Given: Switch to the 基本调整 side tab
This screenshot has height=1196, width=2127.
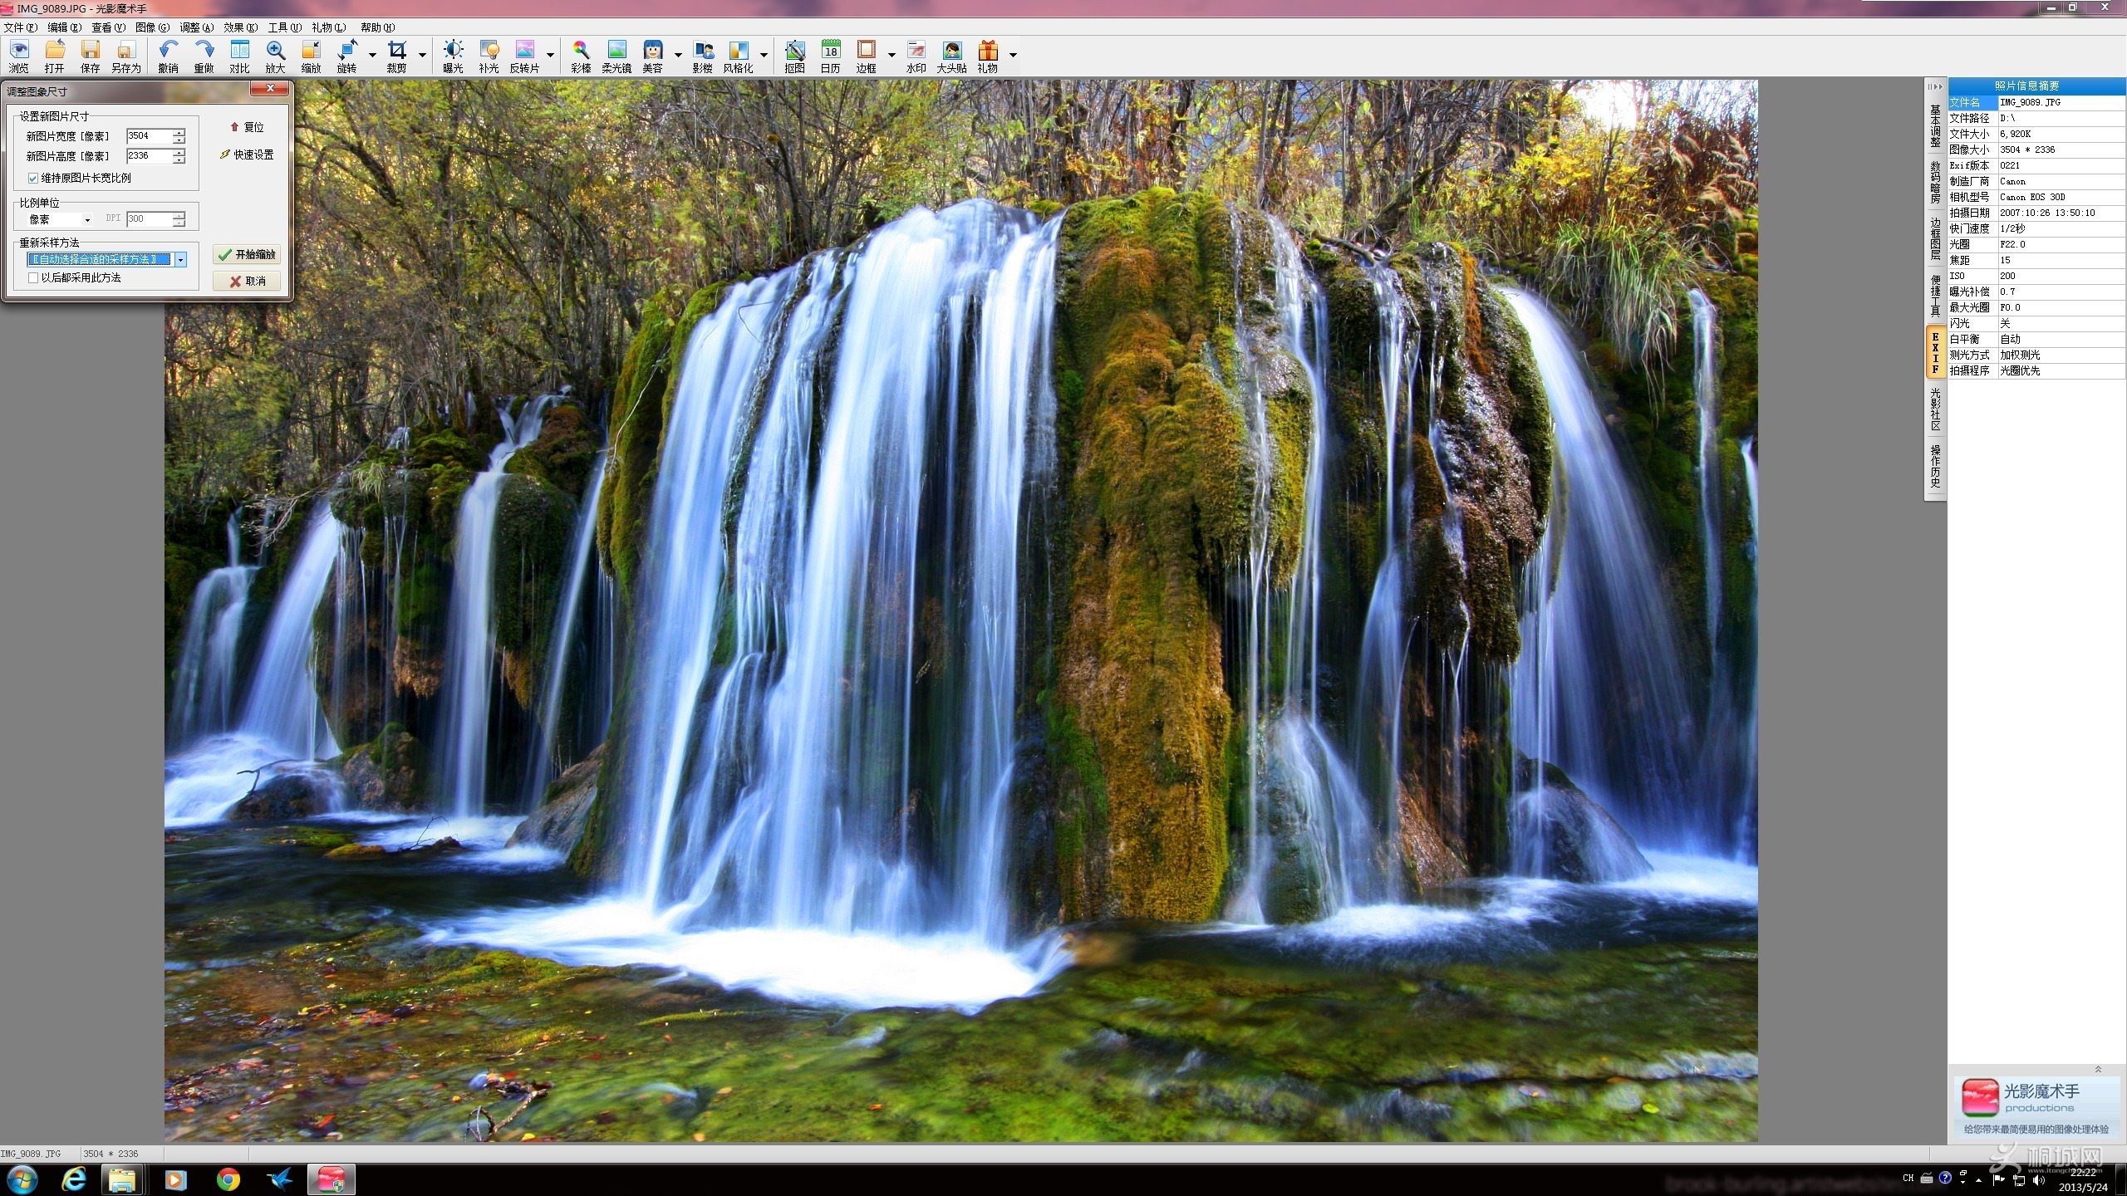Looking at the screenshot, I should click(1935, 125).
